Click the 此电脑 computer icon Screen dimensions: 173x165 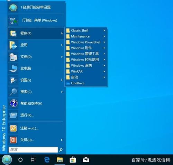point(13,68)
